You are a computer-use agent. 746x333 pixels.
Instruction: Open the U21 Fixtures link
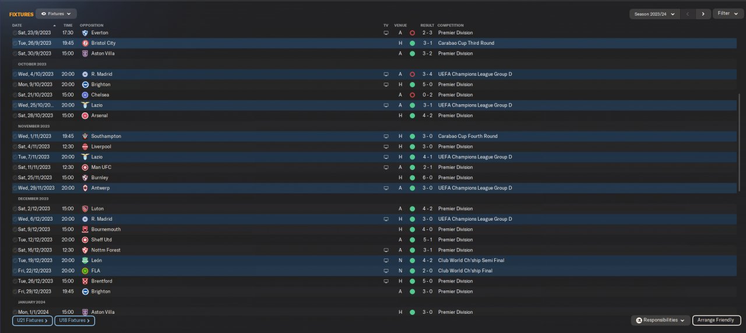tap(32, 320)
